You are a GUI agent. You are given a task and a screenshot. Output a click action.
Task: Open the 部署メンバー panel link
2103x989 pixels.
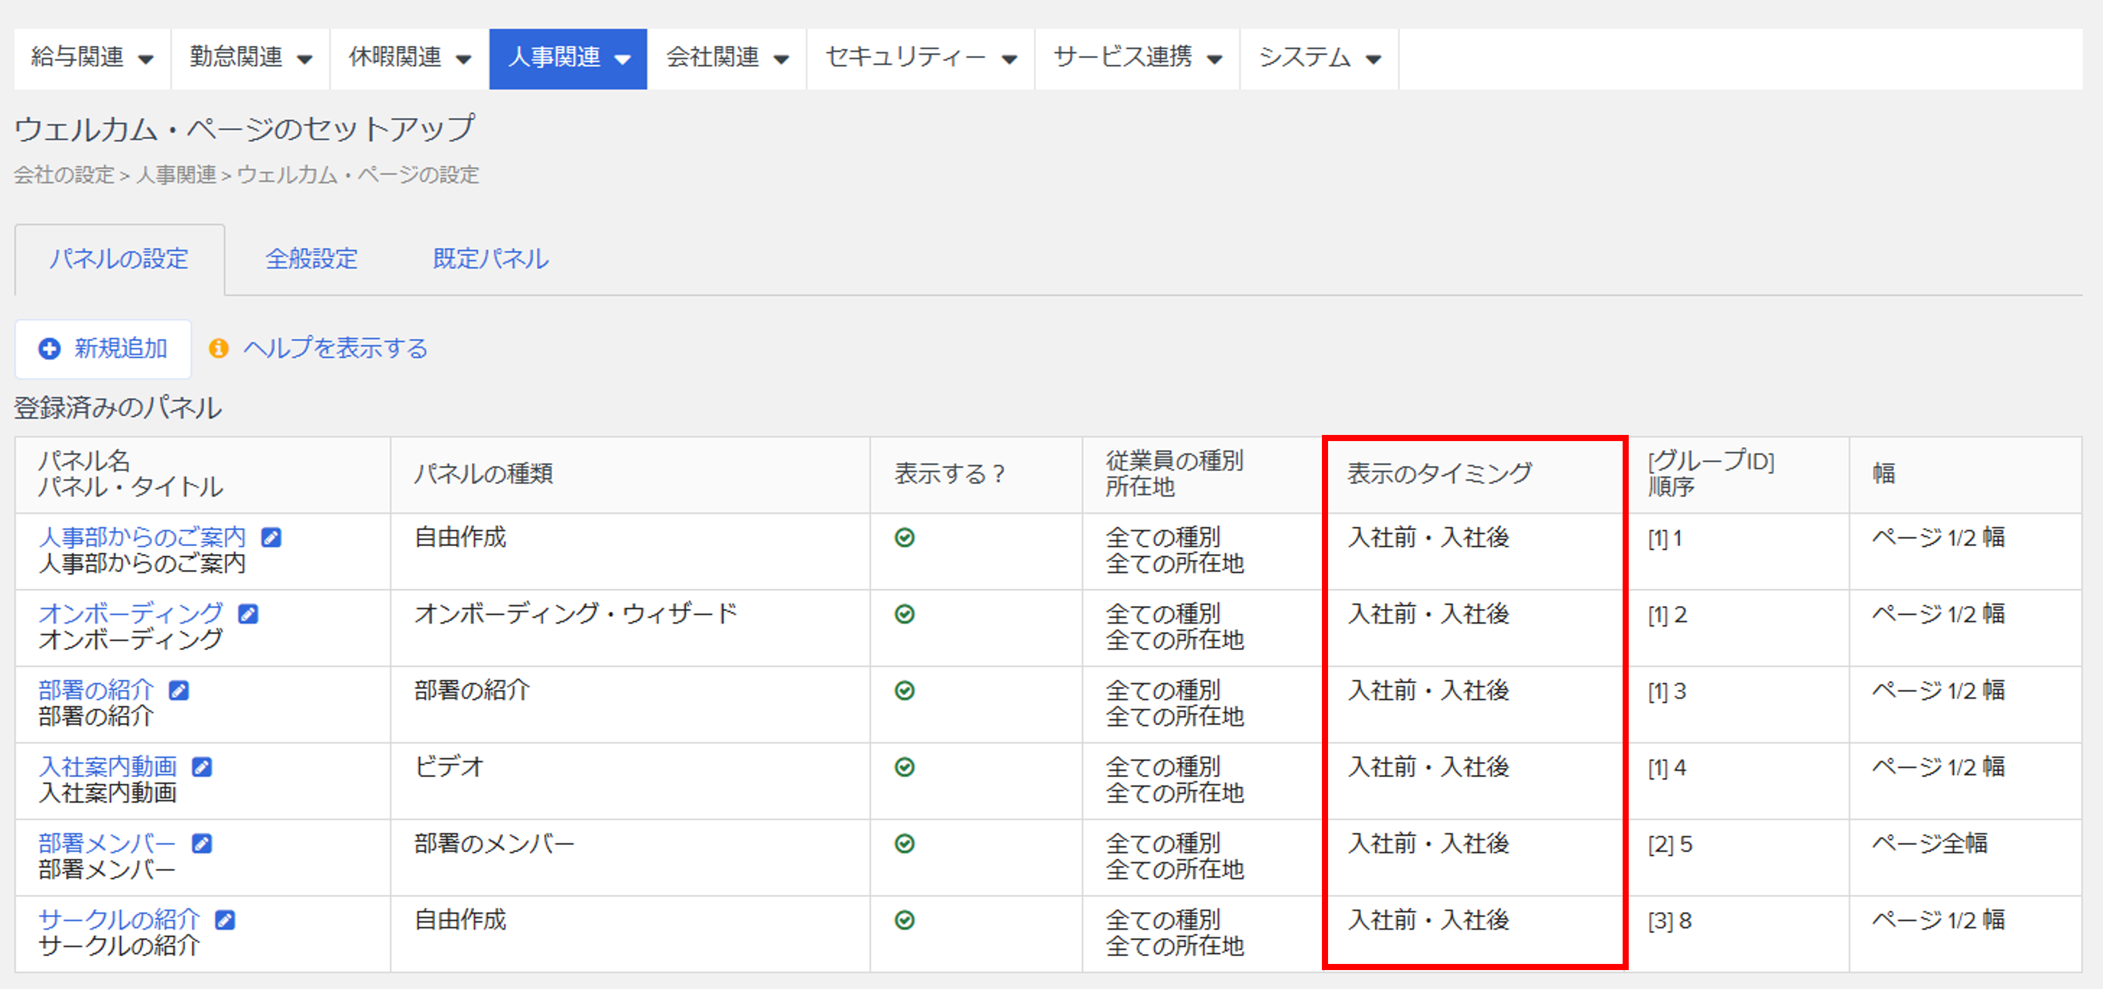tap(107, 842)
